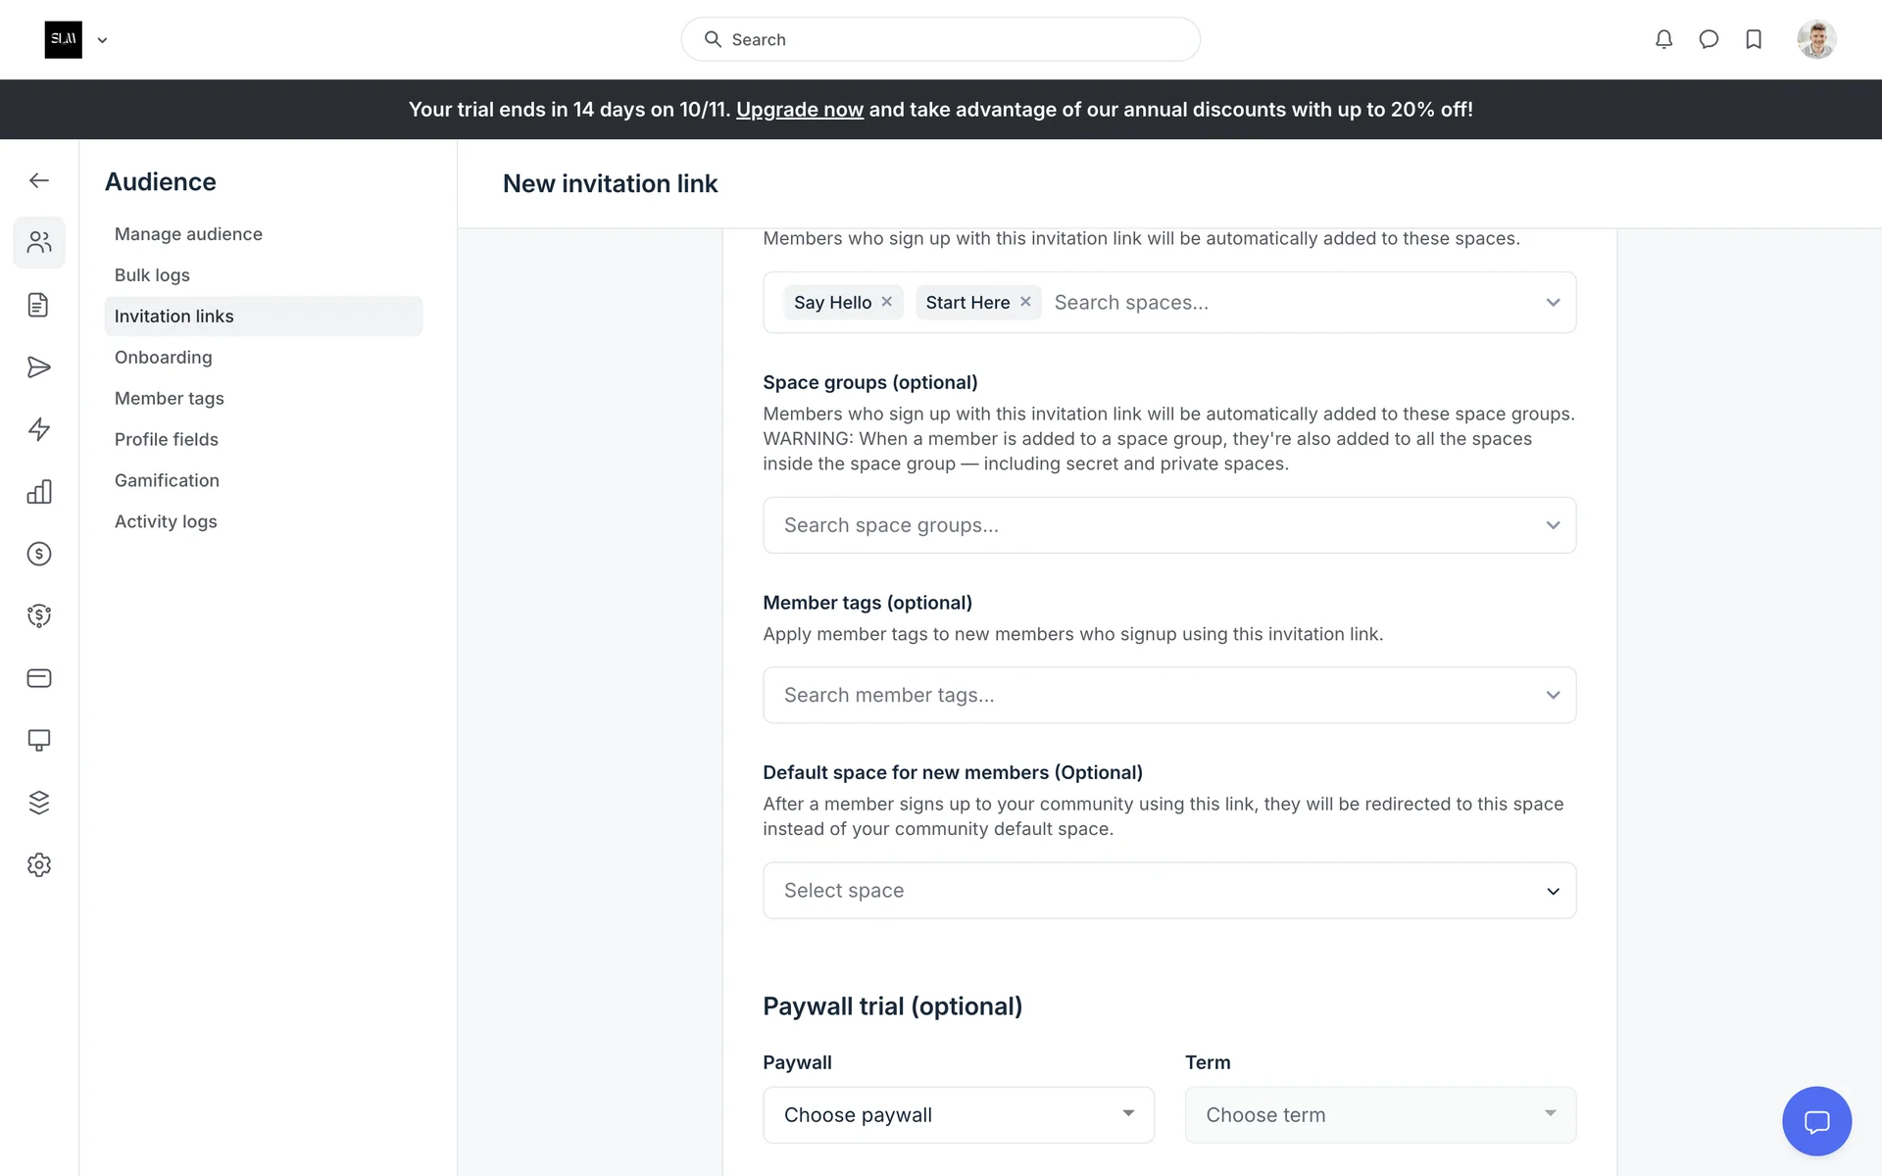Image resolution: width=1882 pixels, height=1176 pixels.
Task: Go to Member tags section
Action: (170, 399)
